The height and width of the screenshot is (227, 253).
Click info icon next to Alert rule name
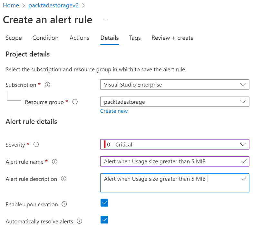point(54,162)
